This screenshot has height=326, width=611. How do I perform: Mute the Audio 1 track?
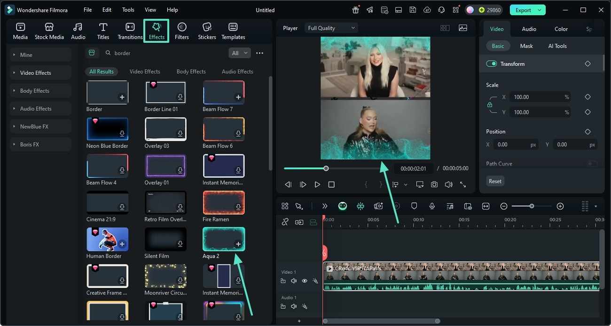[x=294, y=306]
